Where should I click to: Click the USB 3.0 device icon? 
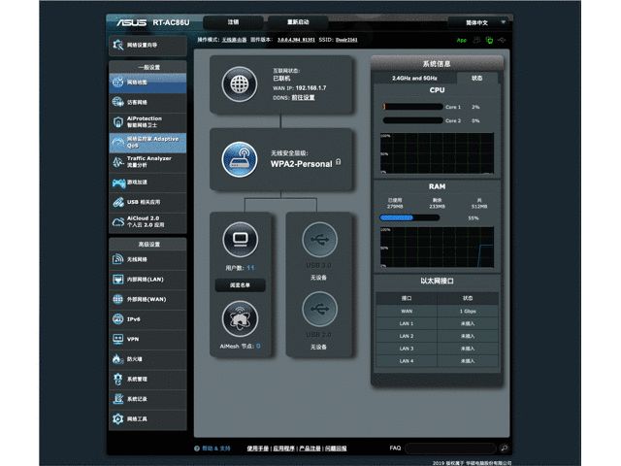pos(319,240)
